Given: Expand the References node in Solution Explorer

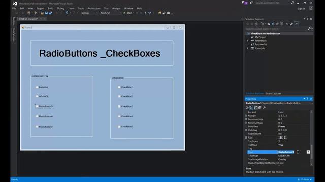Looking at the screenshot, I should pyautogui.click(x=247, y=41).
